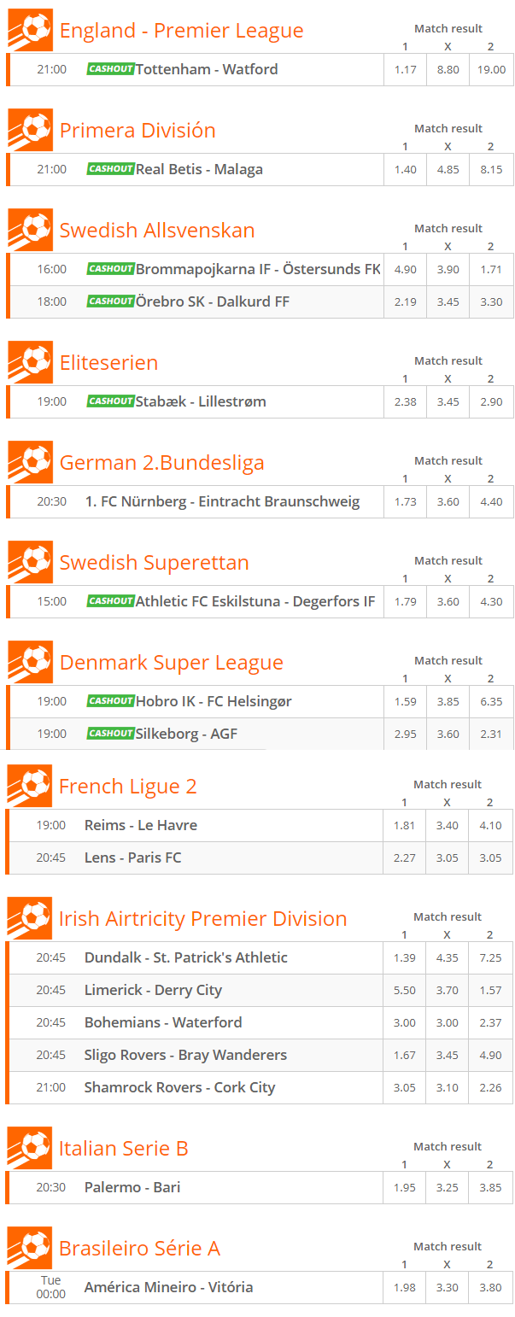The width and height of the screenshot is (515, 1317).
Task: Open the Brasileiro Série A league heading
Action: point(139,1248)
